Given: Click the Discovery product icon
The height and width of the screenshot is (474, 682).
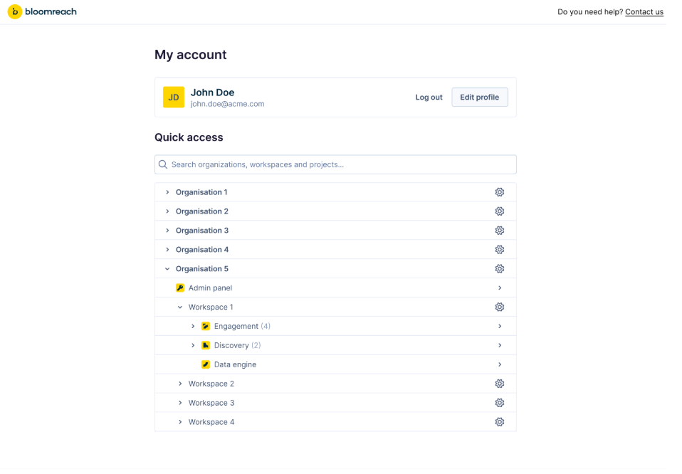Looking at the screenshot, I should (x=206, y=345).
